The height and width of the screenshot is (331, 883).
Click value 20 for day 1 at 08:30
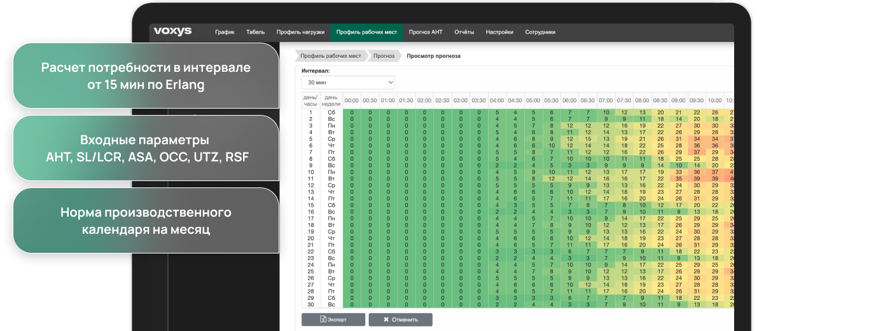[660, 112]
